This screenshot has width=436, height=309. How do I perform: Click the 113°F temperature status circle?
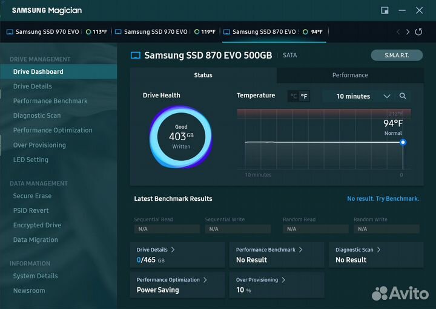[88, 32]
